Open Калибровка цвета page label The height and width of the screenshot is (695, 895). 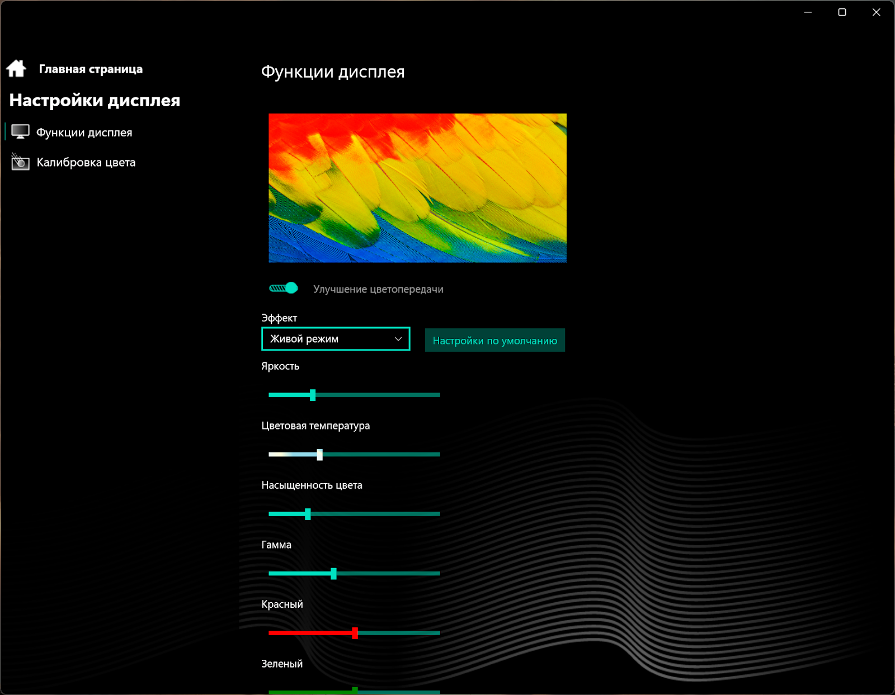pyautogui.click(x=86, y=163)
